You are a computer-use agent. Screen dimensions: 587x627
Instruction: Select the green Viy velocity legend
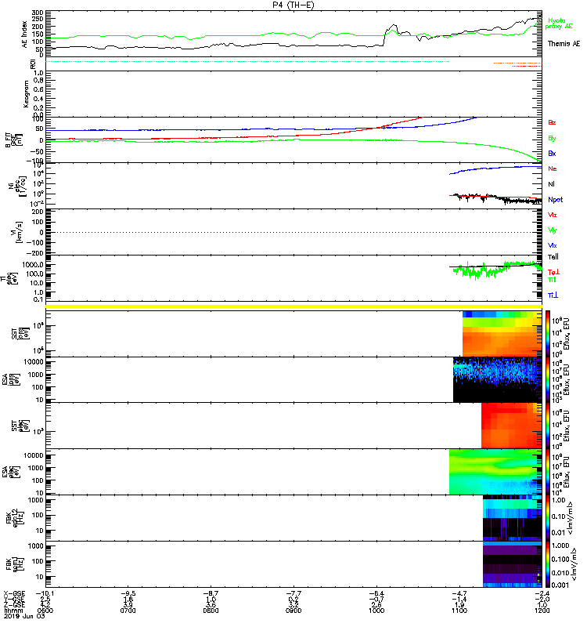click(x=553, y=230)
